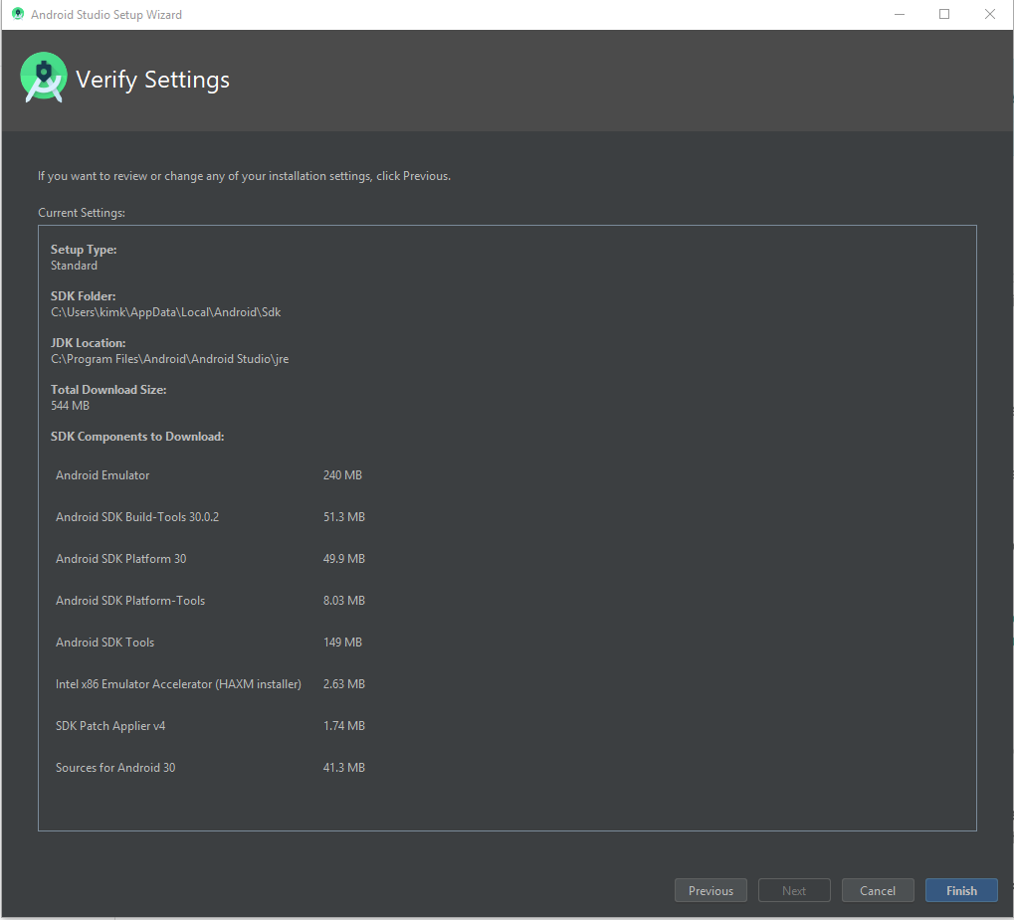
Task: Select 'Intel x86 Emulator Accelerator (HAXM installer)'
Action: [178, 684]
